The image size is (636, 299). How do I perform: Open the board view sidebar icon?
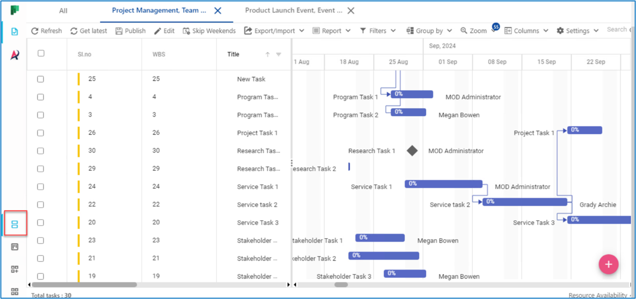tap(15, 247)
